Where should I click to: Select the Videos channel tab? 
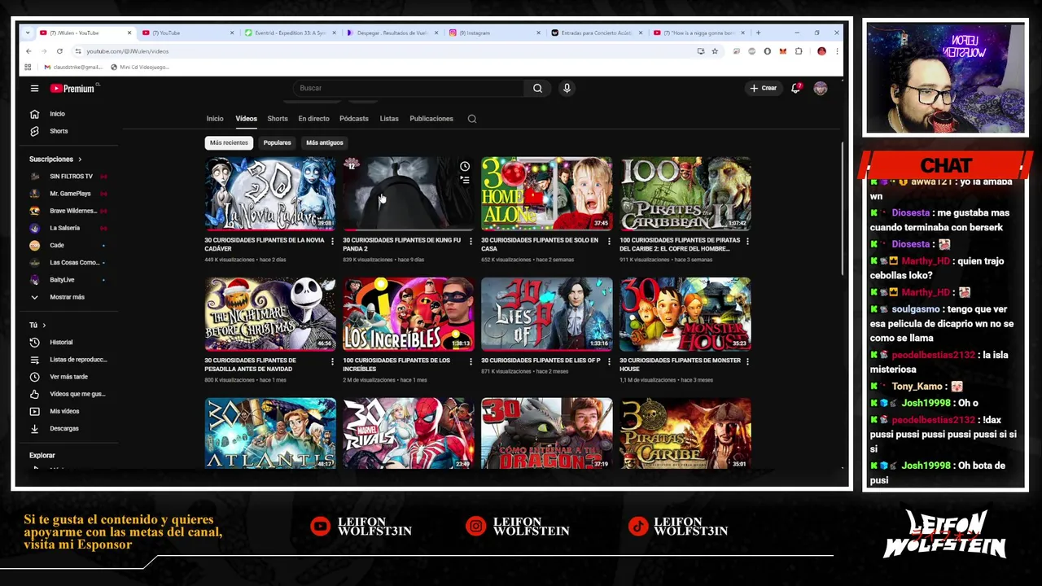(x=246, y=119)
